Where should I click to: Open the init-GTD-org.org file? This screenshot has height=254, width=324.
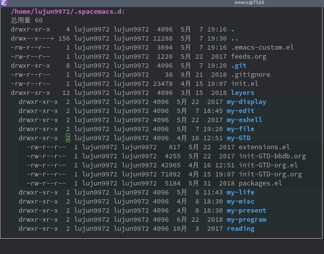[x=270, y=174]
